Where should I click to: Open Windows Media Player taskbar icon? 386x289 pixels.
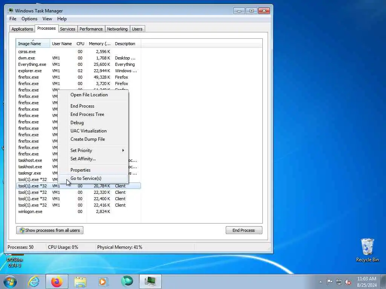tap(103, 281)
